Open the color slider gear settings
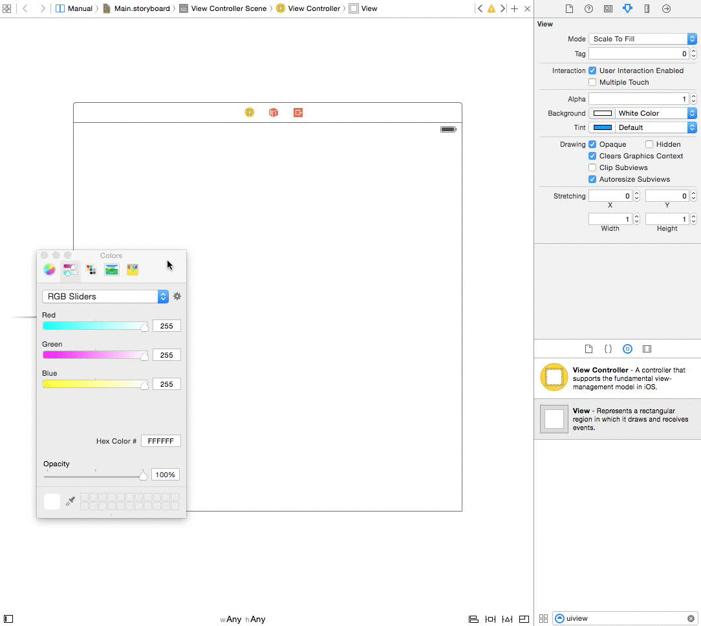The height and width of the screenshot is (626, 701). point(177,296)
